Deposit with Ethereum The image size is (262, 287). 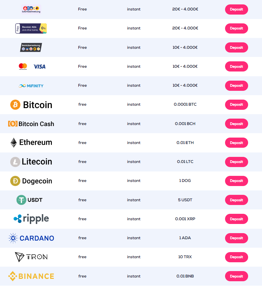tap(236, 143)
